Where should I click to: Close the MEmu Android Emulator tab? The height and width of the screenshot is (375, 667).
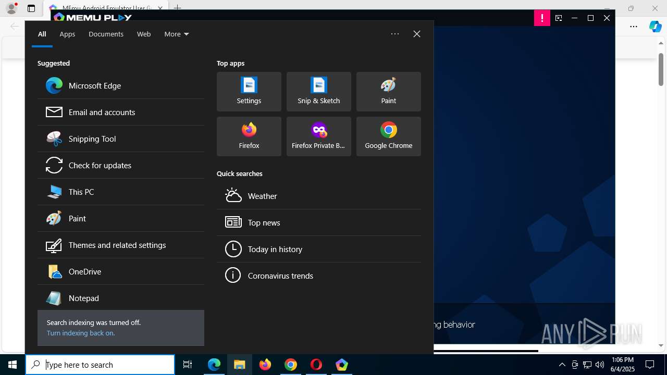click(160, 8)
